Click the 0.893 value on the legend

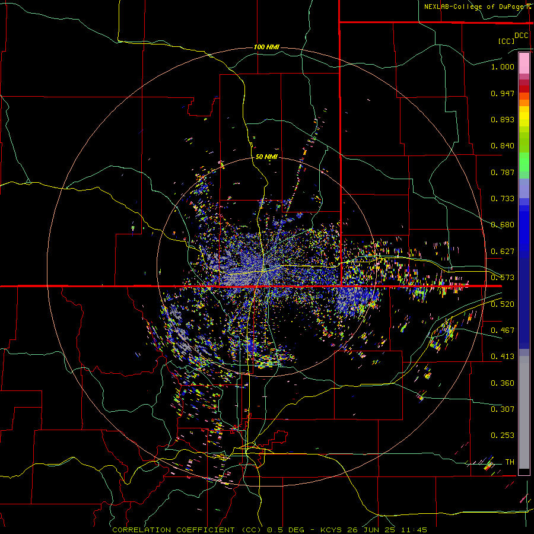click(x=503, y=119)
